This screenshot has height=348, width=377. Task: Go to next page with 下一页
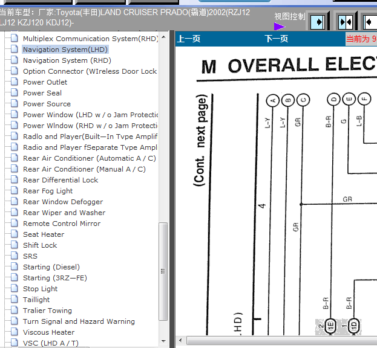coord(277,39)
